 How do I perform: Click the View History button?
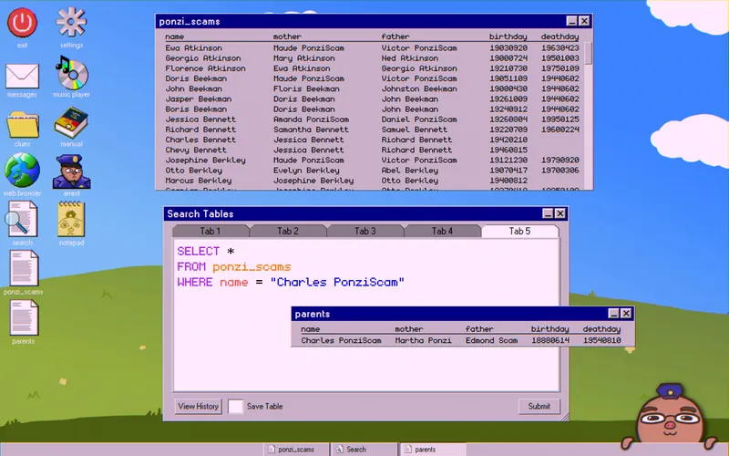click(x=198, y=406)
